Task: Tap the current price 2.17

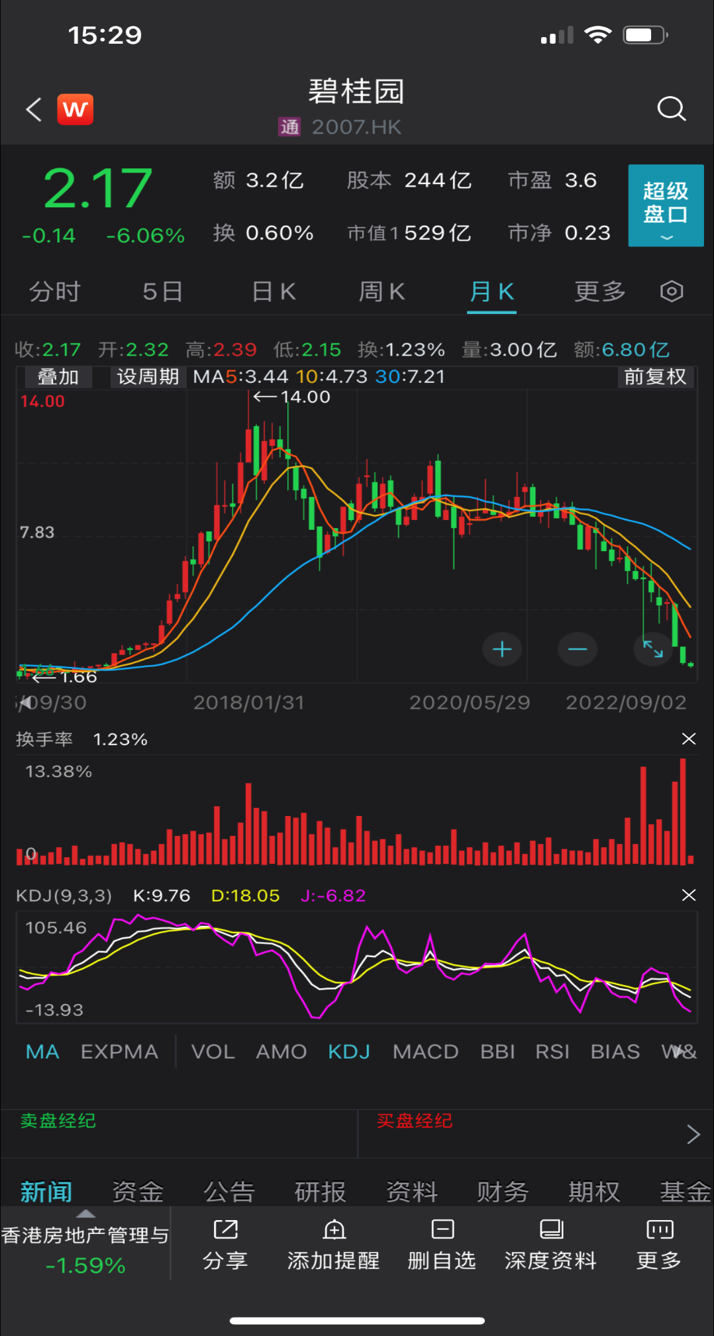Action: tap(98, 189)
